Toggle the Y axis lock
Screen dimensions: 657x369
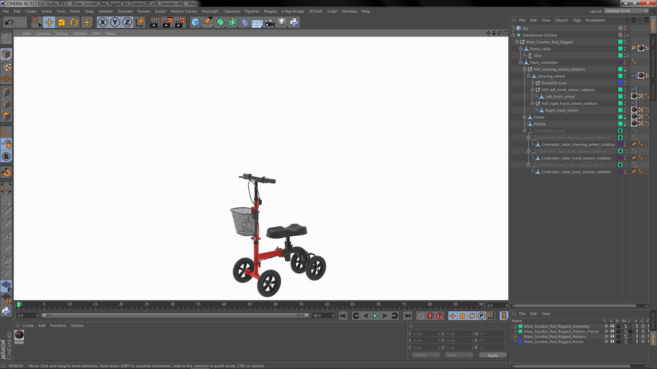pos(115,23)
